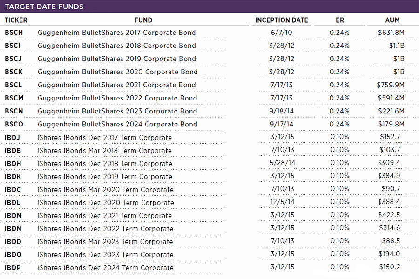Click the BSCL inception date 7/17/13
This screenshot has width=419, height=279.
(282, 85)
